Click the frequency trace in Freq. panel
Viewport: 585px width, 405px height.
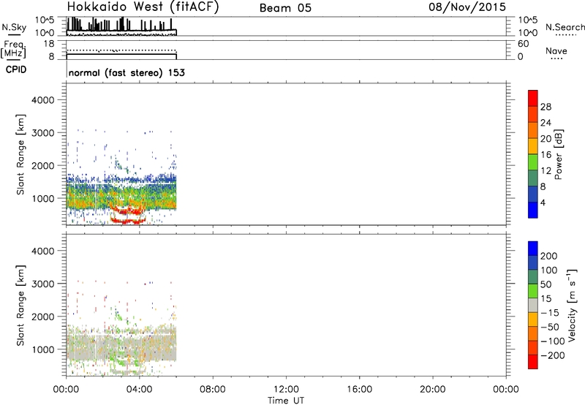pos(121,54)
